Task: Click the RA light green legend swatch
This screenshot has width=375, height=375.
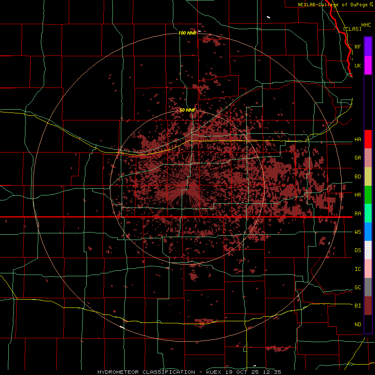Action: click(x=368, y=213)
